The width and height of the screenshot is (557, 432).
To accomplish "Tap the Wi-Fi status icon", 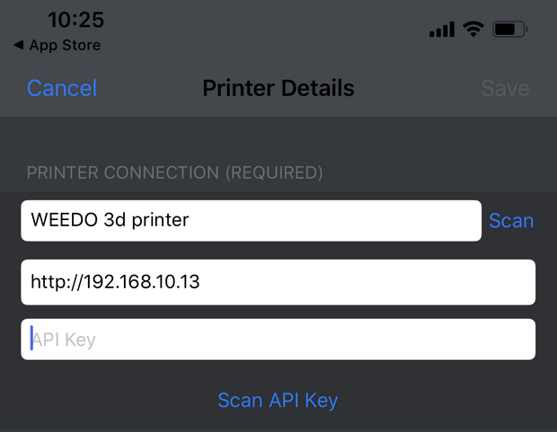I will point(473,29).
